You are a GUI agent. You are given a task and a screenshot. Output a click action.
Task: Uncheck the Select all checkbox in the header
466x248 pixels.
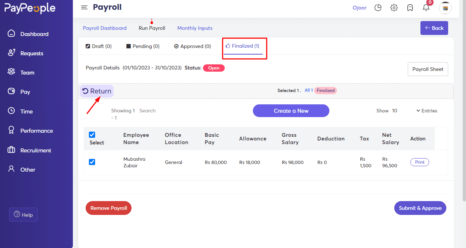tap(92, 135)
